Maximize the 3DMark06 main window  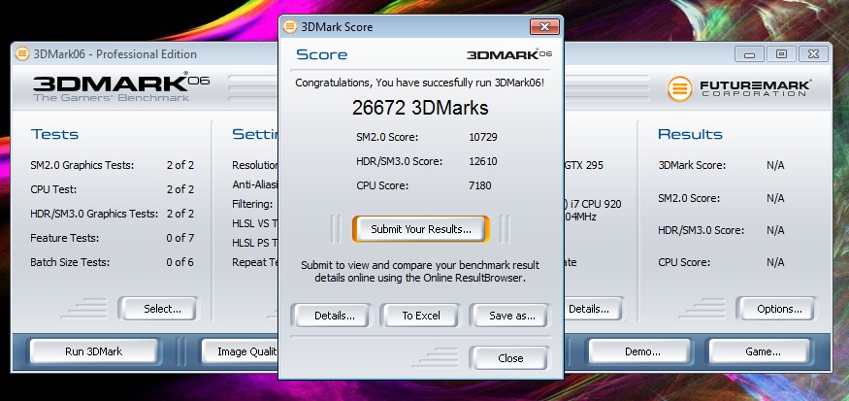[781, 54]
